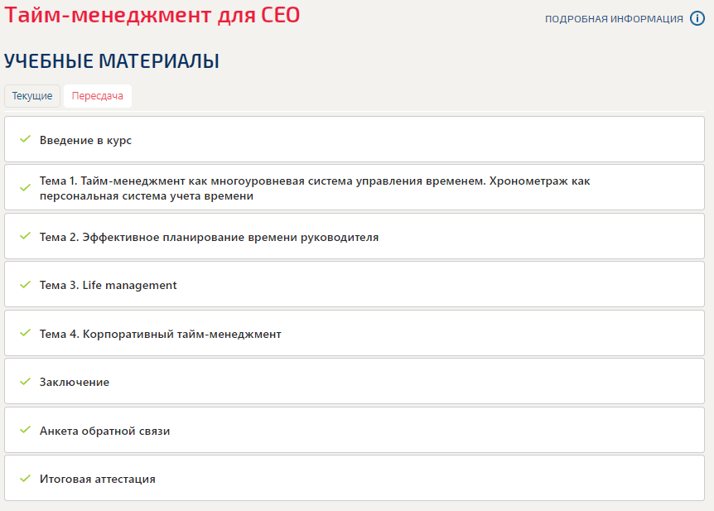The width and height of the screenshot is (714, 511).
Task: Click checkmark icon beside Тема 3 Life management
Action: (25, 284)
